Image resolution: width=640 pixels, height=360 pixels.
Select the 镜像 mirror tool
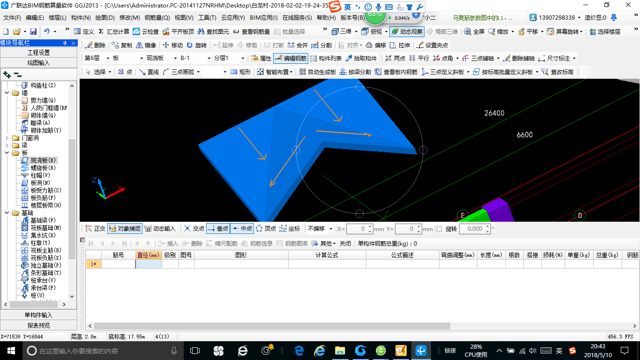coord(146,45)
